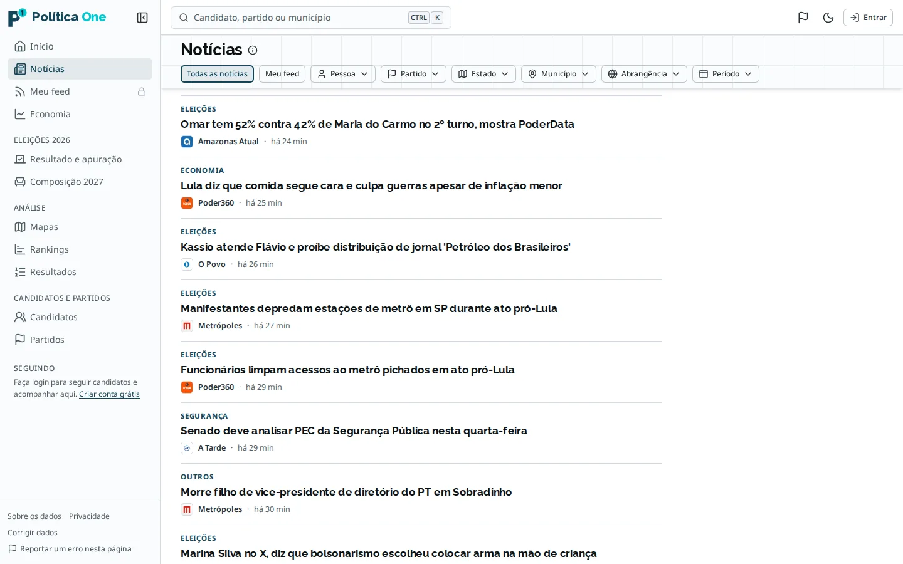The height and width of the screenshot is (564, 903).
Task: Click Metrópoles icon on Sobradinho article
Action: (x=187, y=509)
